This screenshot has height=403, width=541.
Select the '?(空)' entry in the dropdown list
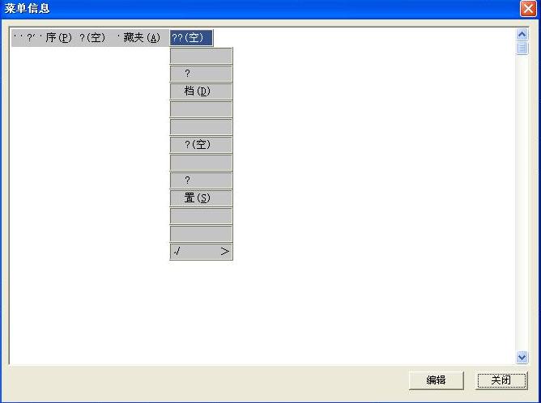click(x=201, y=144)
